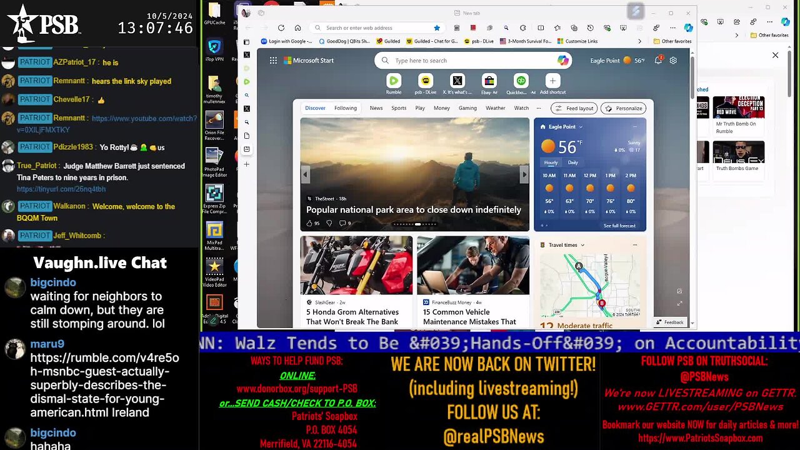Open the Quickbooks shortcut tile
Image resolution: width=800 pixels, height=450 pixels.
point(521,84)
